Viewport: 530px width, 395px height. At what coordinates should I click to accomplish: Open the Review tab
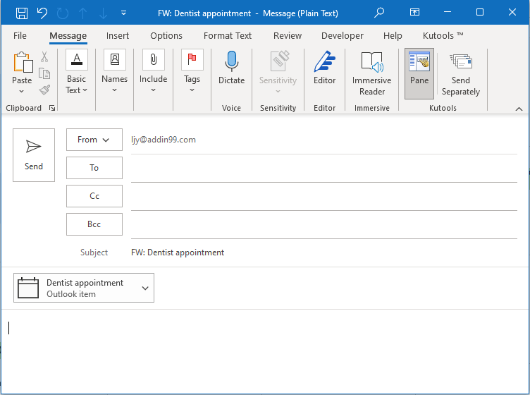tap(288, 35)
